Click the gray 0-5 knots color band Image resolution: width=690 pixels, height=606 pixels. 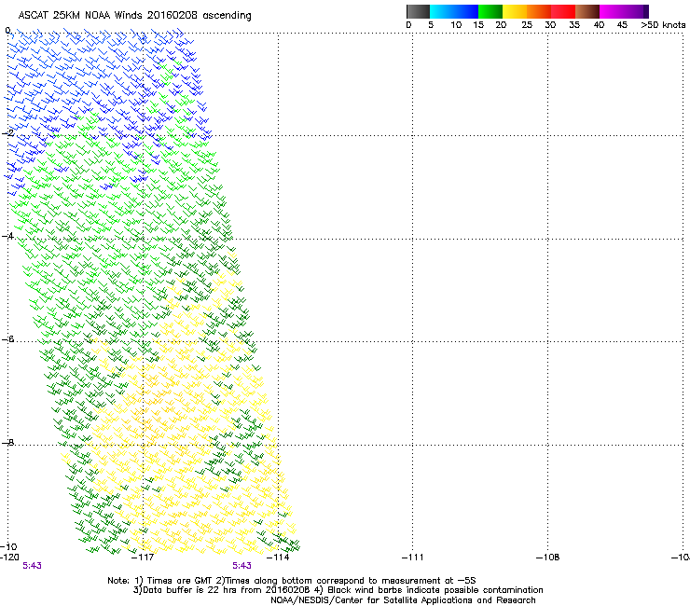pyautogui.click(x=418, y=11)
